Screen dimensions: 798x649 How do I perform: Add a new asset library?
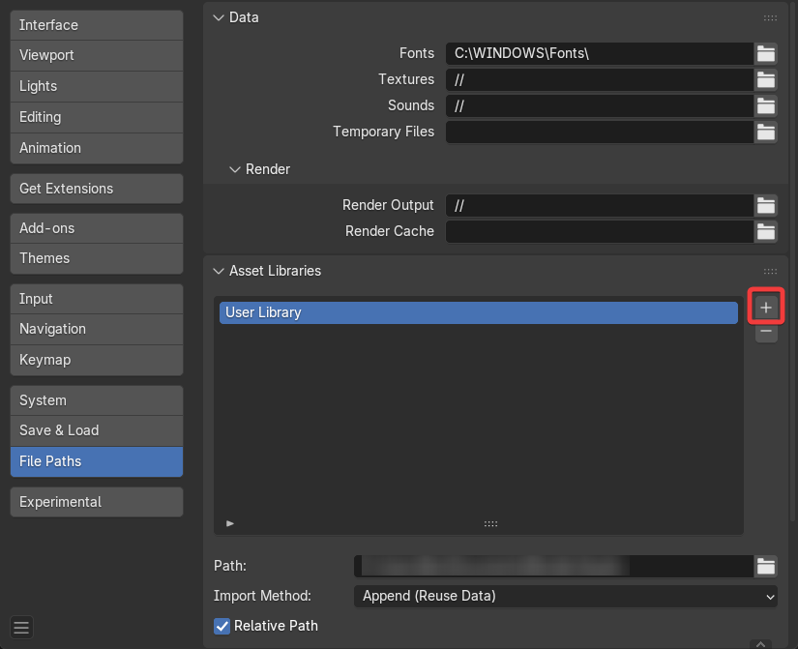[766, 308]
